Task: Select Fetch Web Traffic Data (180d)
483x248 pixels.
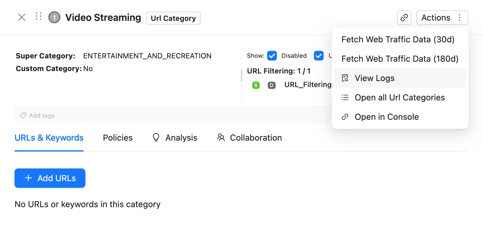Action: (x=400, y=59)
